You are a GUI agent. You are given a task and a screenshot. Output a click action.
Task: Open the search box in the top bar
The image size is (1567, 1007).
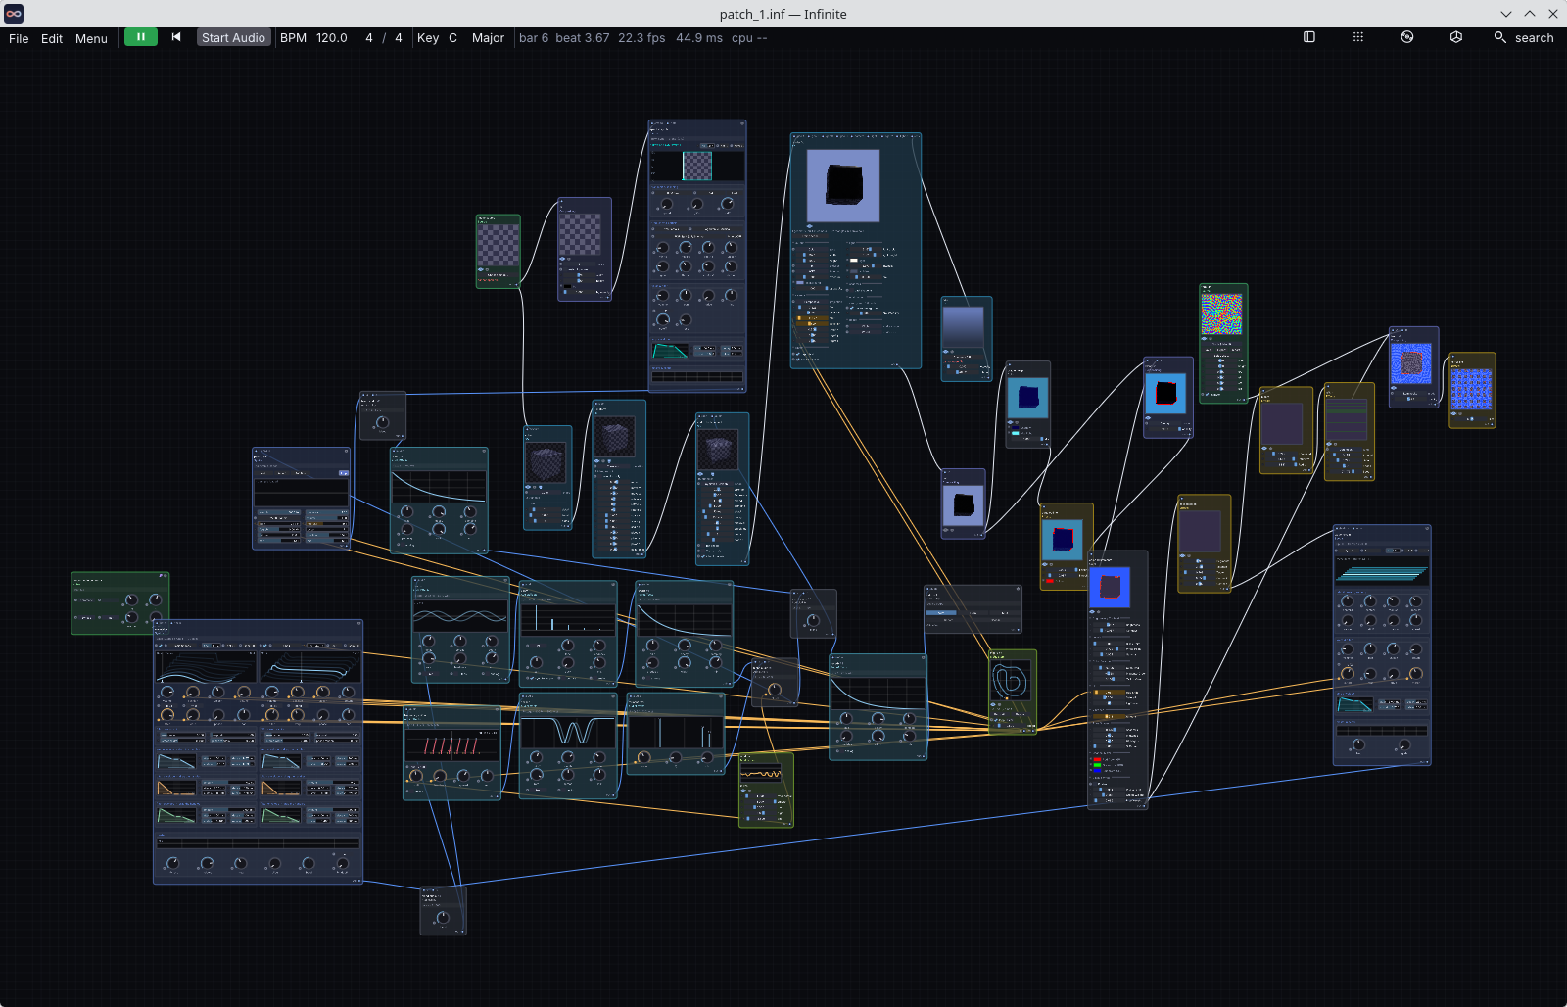(x=1524, y=37)
